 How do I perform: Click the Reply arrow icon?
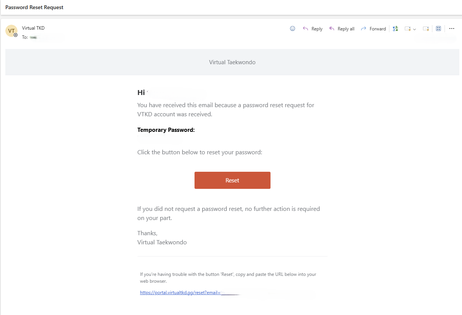click(305, 28)
